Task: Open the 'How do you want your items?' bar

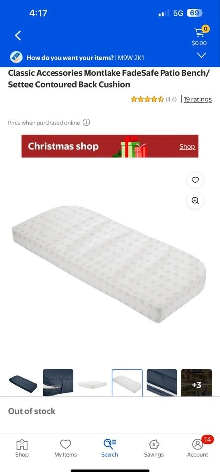Action: (x=110, y=57)
